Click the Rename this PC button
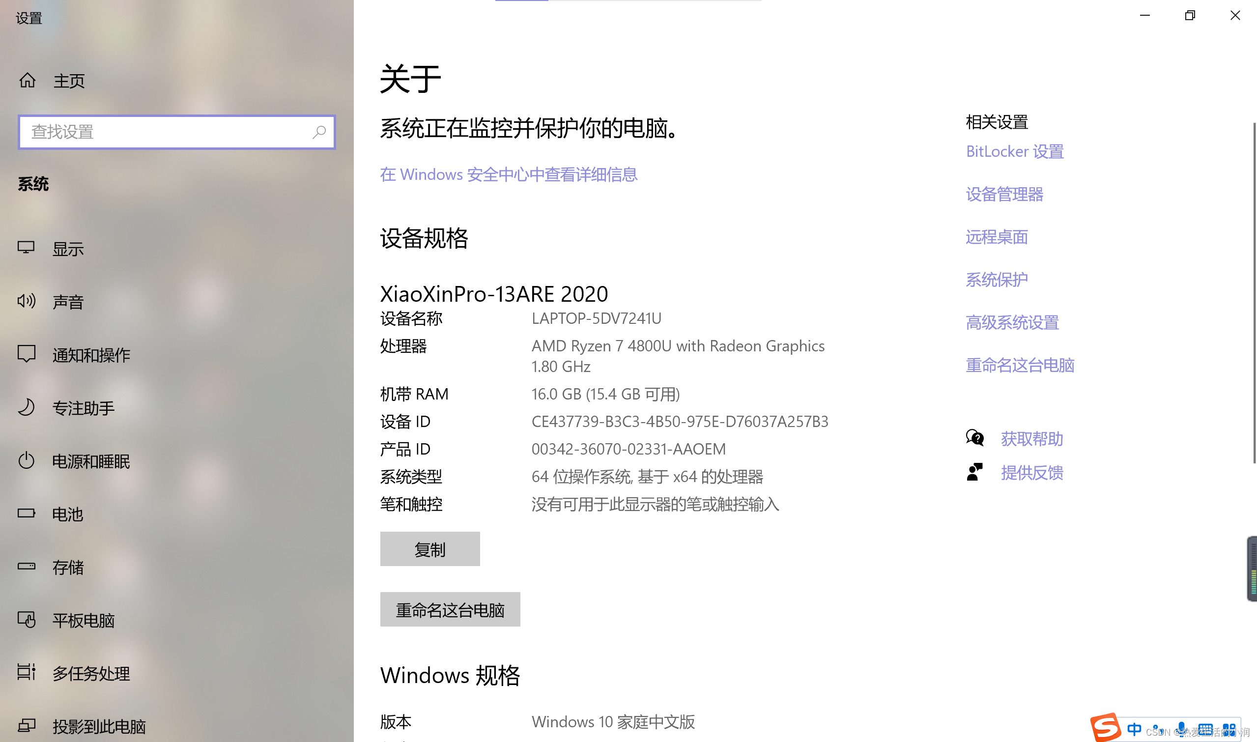Viewport: 1257px width, 742px height. pos(450,609)
